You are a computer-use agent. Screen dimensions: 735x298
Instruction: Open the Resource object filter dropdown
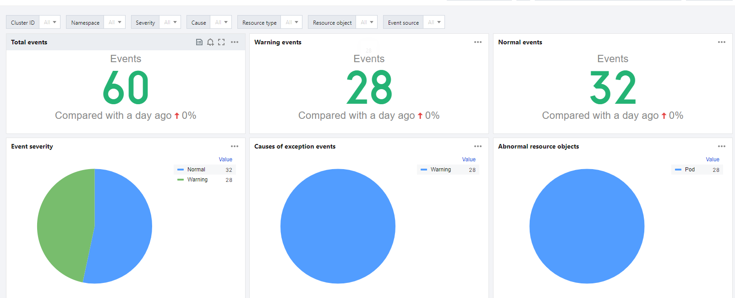pos(367,22)
